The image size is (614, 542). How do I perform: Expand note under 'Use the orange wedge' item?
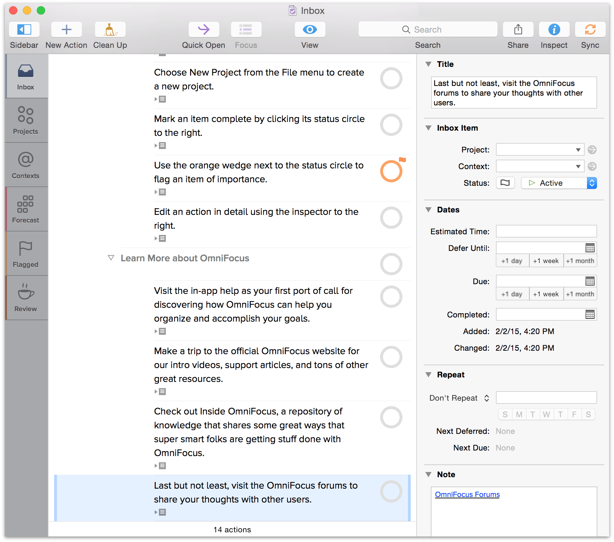click(x=160, y=192)
